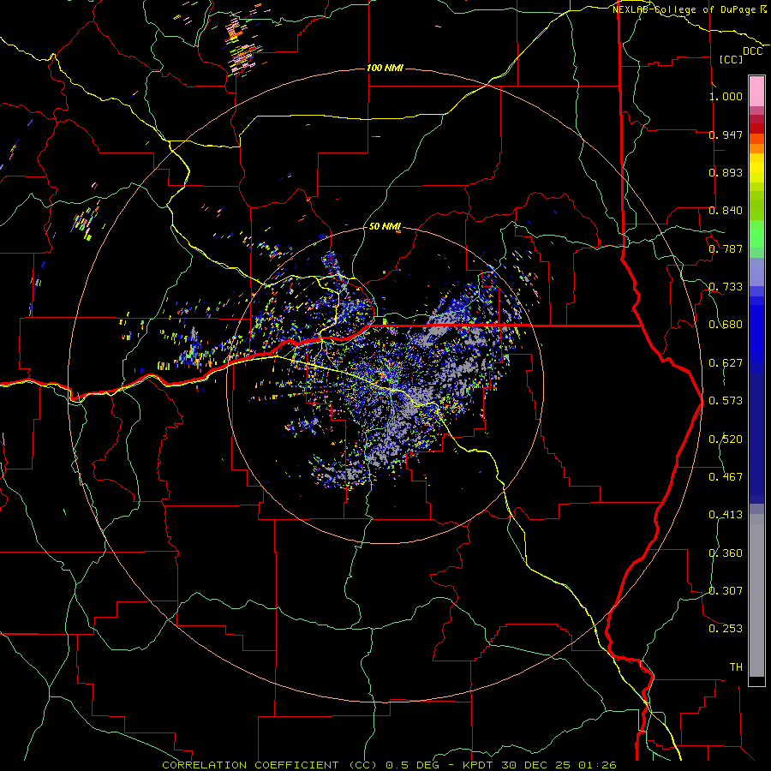This screenshot has width=771, height=771.
Task: Click the 0.680 legend value
Action: [x=726, y=325]
